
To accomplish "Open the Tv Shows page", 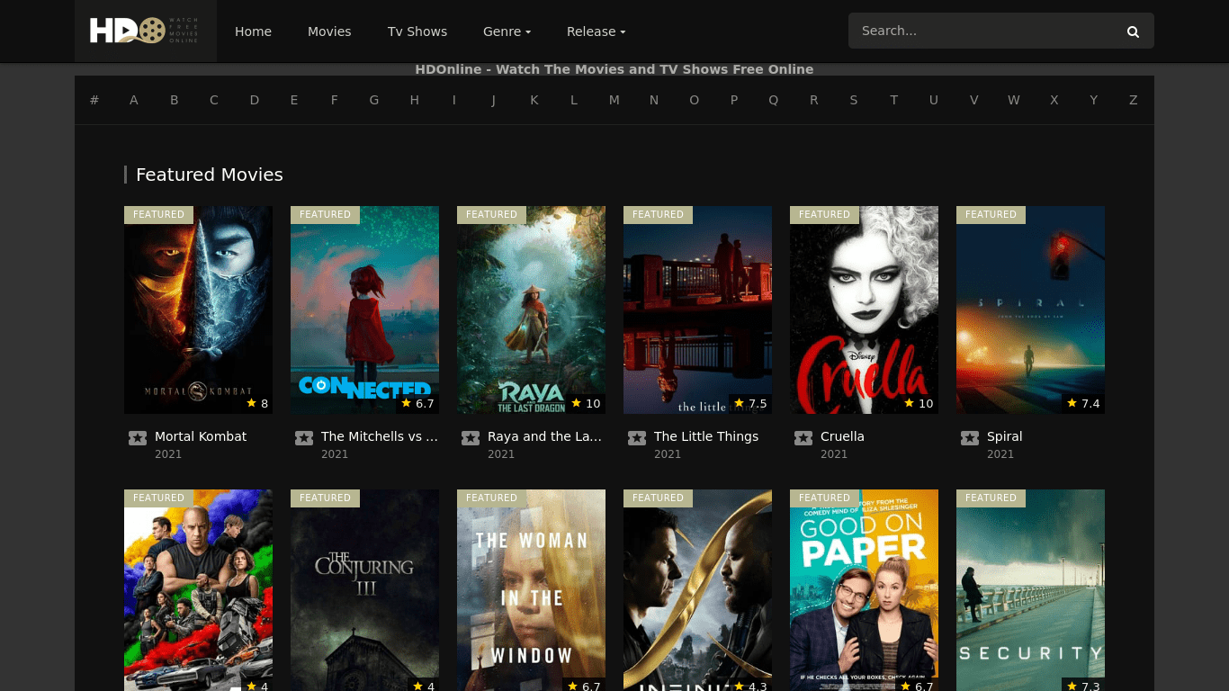I will [x=417, y=31].
